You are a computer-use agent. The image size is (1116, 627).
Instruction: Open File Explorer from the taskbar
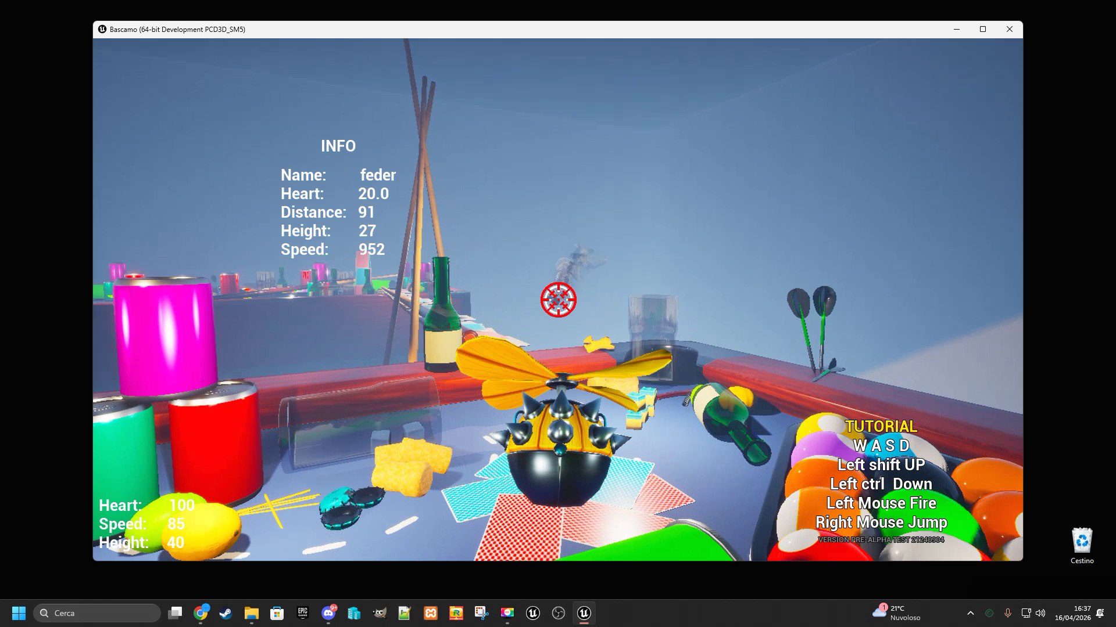[x=251, y=613]
